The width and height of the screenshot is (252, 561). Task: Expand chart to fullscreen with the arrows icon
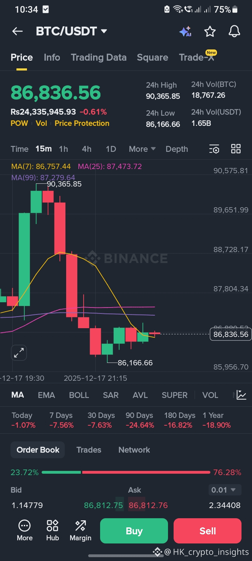tap(19, 353)
